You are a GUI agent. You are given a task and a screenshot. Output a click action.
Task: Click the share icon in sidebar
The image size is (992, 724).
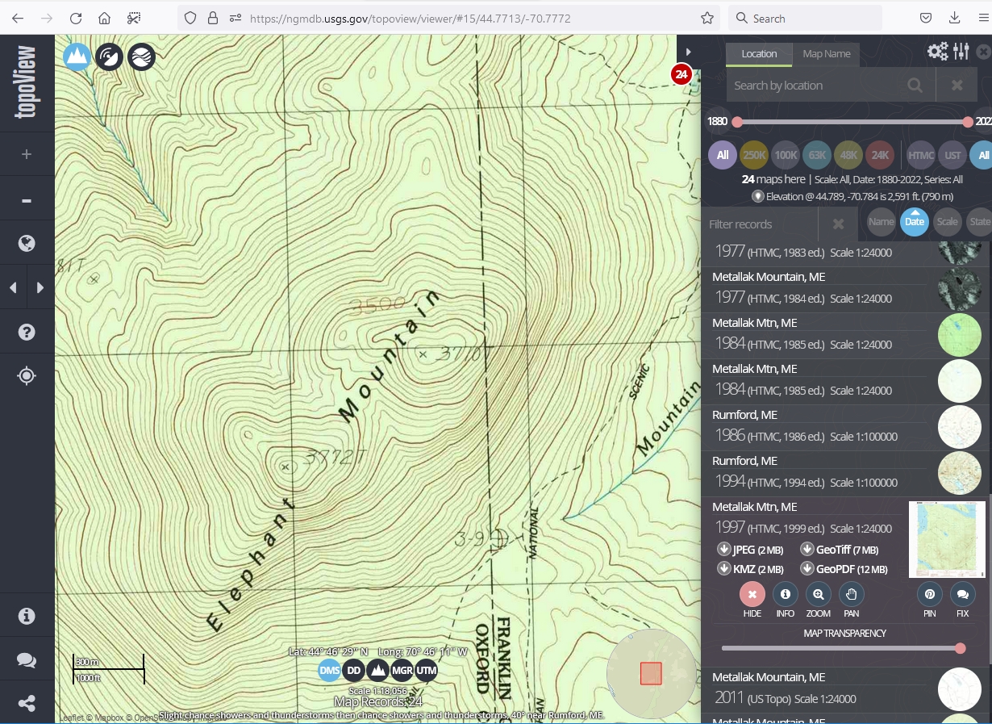tap(27, 703)
